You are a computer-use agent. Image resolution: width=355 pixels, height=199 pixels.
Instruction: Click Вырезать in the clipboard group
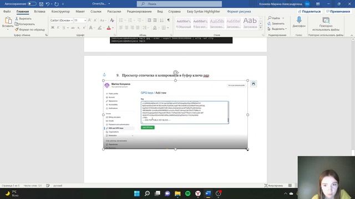[x=23, y=18]
